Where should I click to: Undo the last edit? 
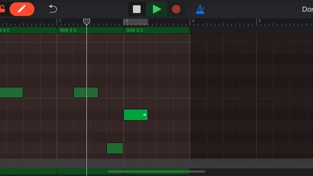coord(53,9)
